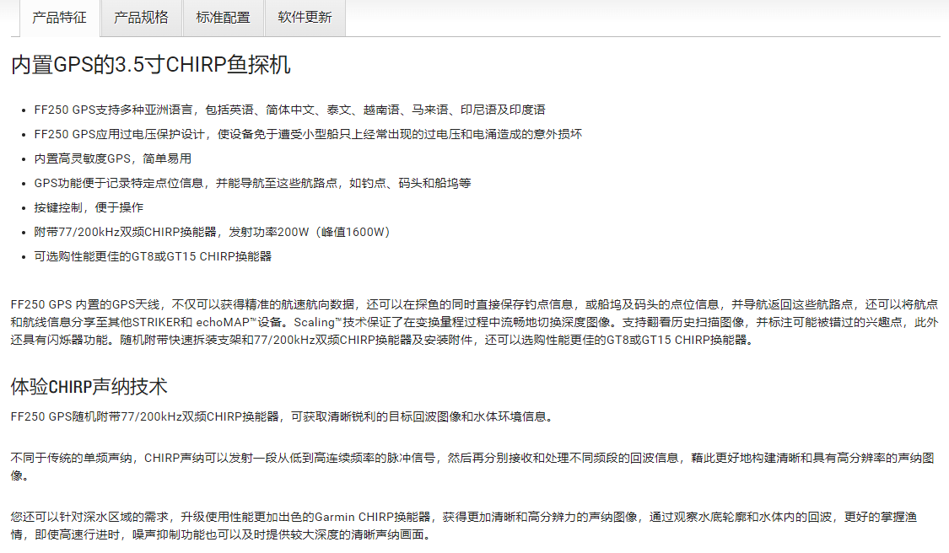Image resolution: width=949 pixels, height=553 pixels.
Task: Click the bullet mentioning 发射功率200W
Action: [x=212, y=232]
